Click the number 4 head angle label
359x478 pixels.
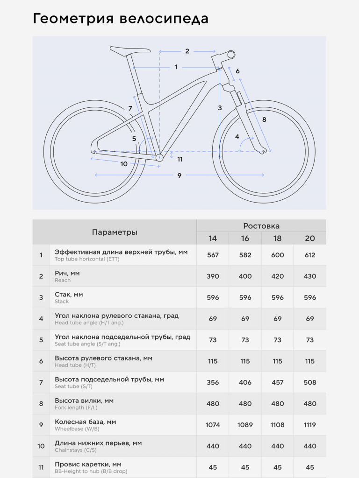pos(237,137)
